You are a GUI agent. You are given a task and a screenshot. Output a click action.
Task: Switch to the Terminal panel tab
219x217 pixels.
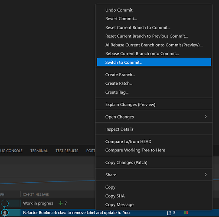(39, 151)
